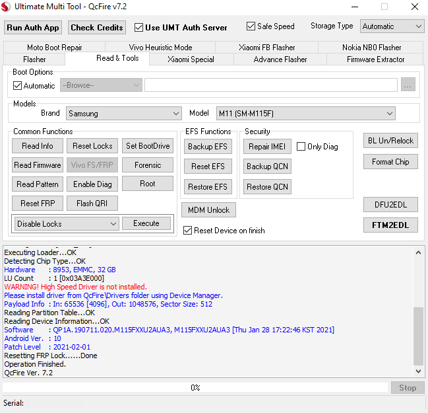Click log scrollbar up arrow
The width and height of the screenshot is (428, 413).
tap(418, 252)
